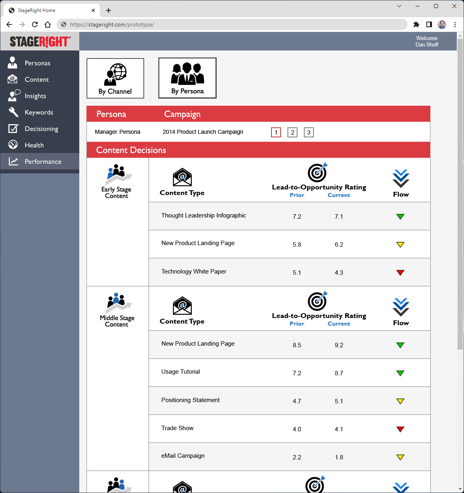The image size is (464, 493).
Task: Open browser home page
Action: [x=48, y=24]
